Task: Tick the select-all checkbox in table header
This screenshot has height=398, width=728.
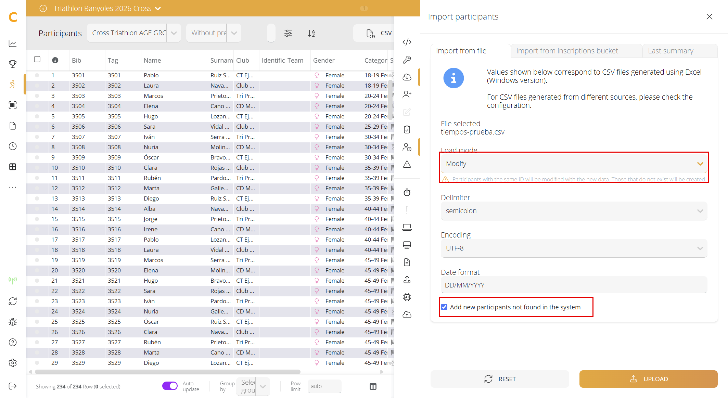Action: click(x=37, y=59)
